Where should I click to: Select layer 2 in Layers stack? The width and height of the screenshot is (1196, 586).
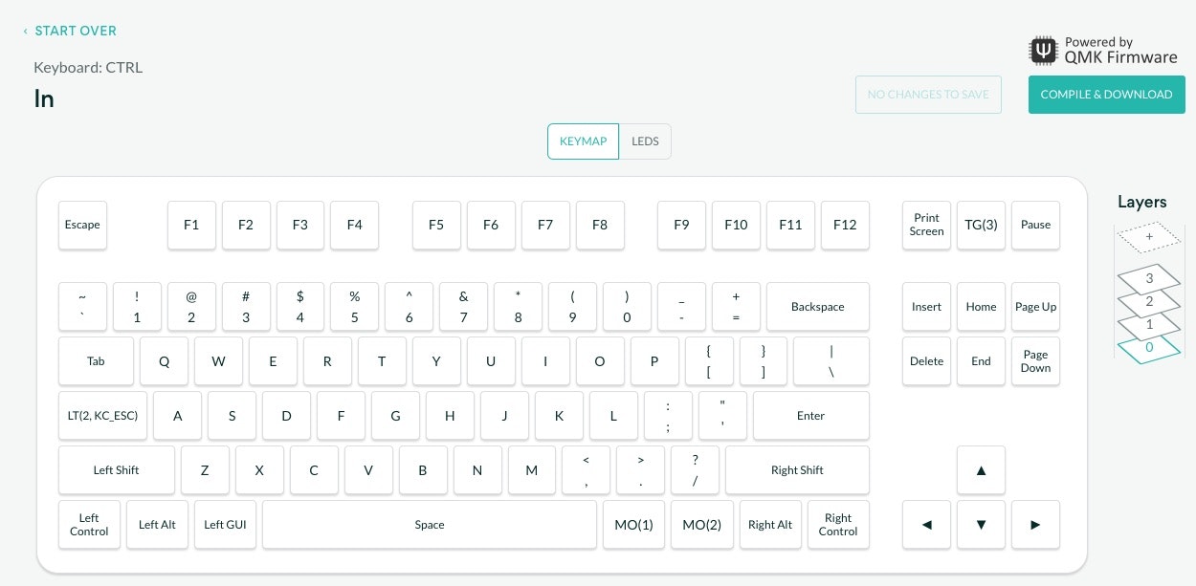pos(1149,301)
